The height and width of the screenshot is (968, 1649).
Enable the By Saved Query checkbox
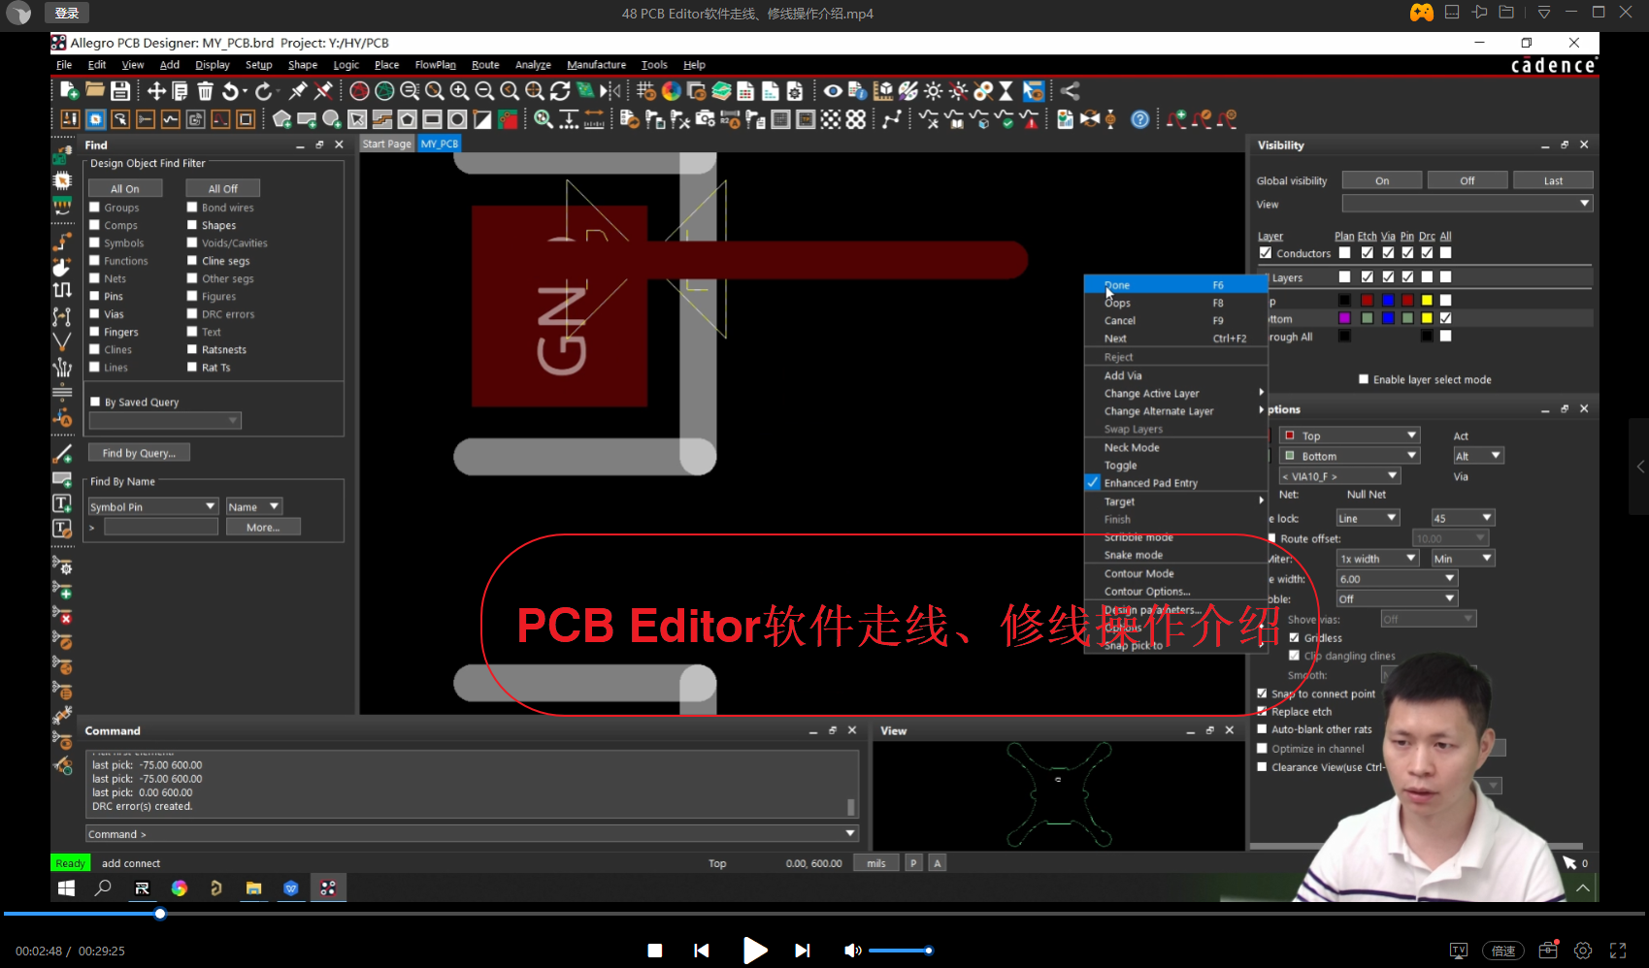point(95,402)
